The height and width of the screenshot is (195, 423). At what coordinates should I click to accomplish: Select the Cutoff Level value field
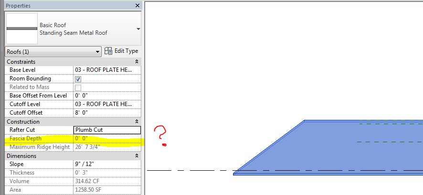coord(107,104)
